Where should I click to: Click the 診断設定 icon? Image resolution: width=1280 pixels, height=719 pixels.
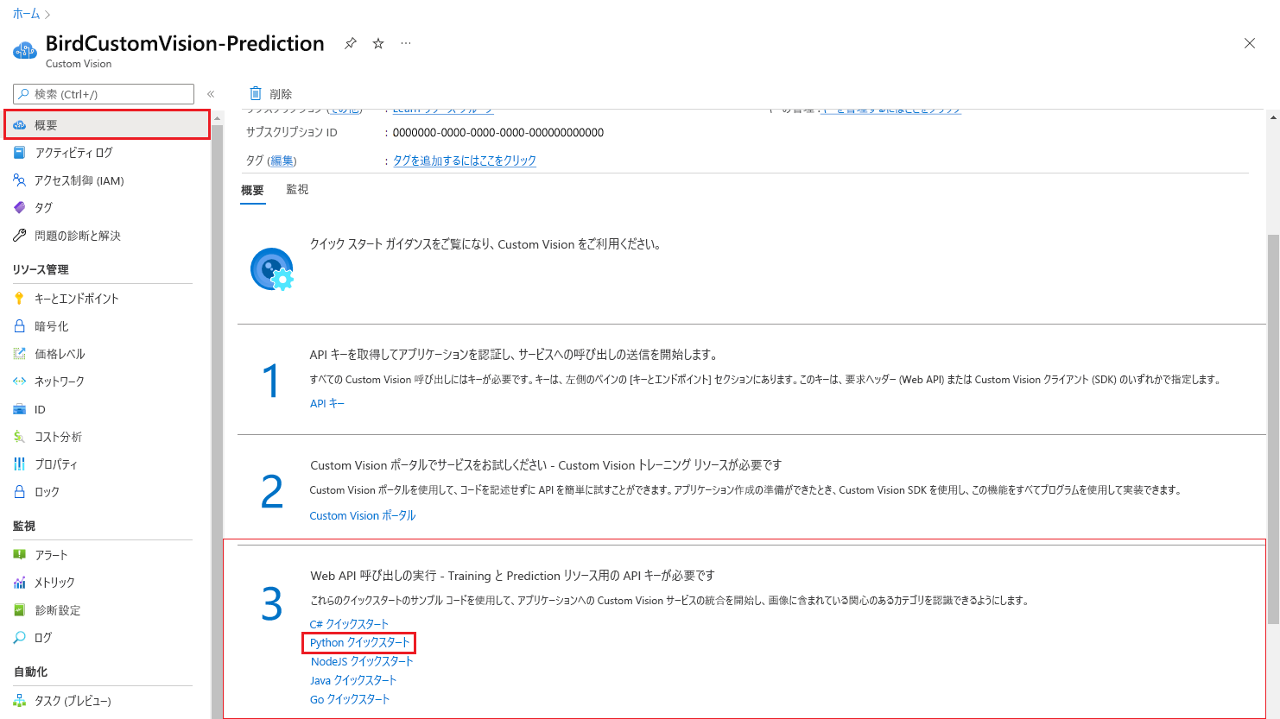tap(19, 610)
